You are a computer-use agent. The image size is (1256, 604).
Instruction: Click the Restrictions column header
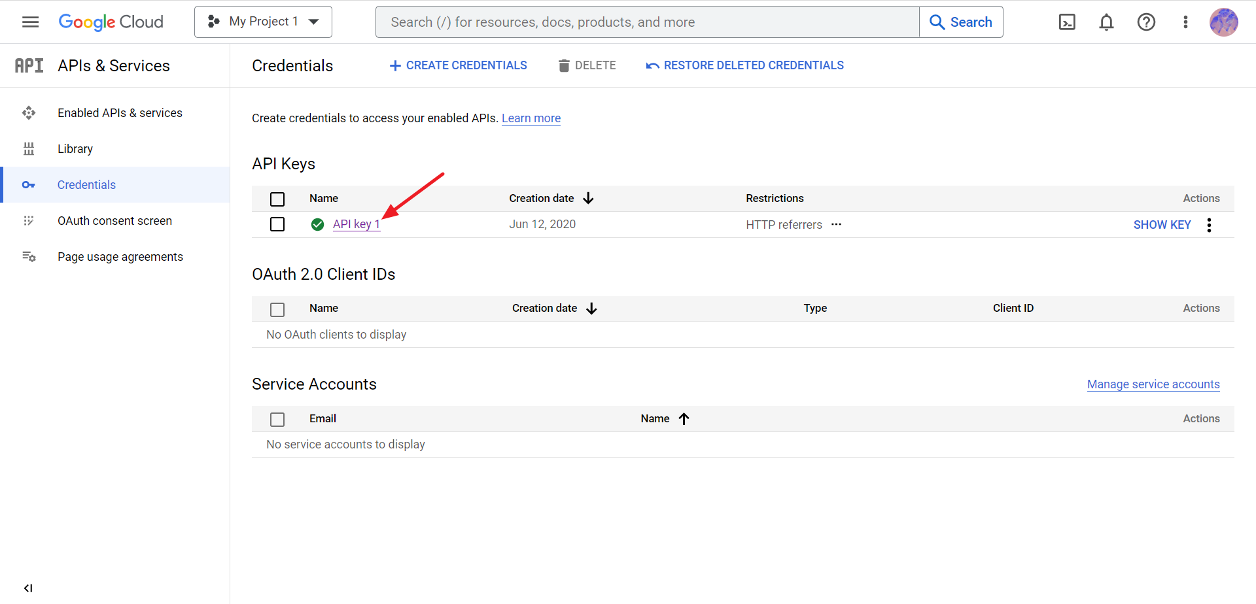pos(775,198)
